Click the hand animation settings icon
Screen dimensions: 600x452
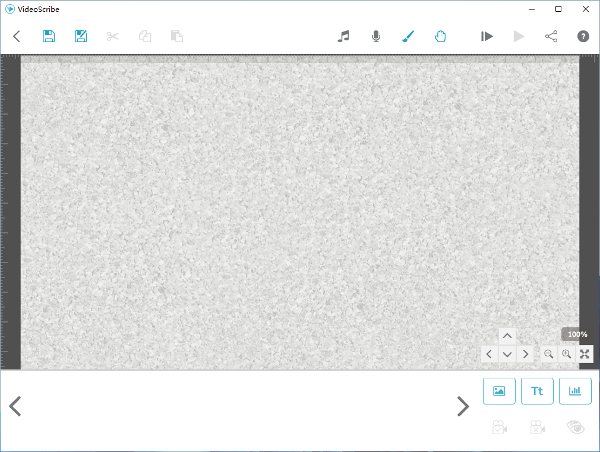point(440,36)
